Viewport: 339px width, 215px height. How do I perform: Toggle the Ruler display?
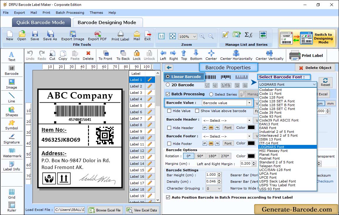(x=12, y=207)
